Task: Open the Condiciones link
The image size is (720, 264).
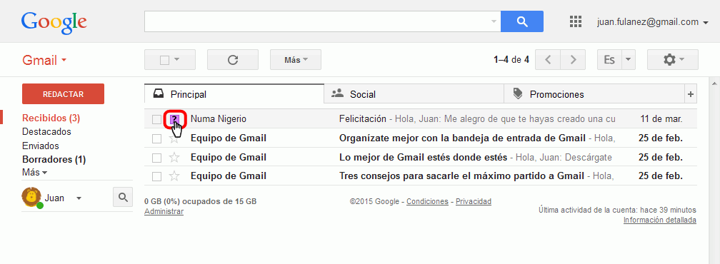Action: [x=427, y=201]
